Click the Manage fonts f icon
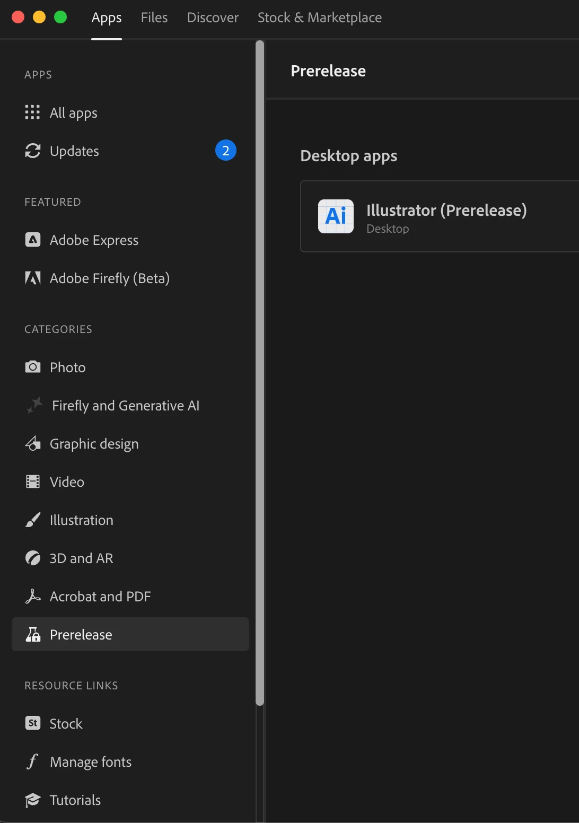Screen dimensions: 579x823 [32, 761]
